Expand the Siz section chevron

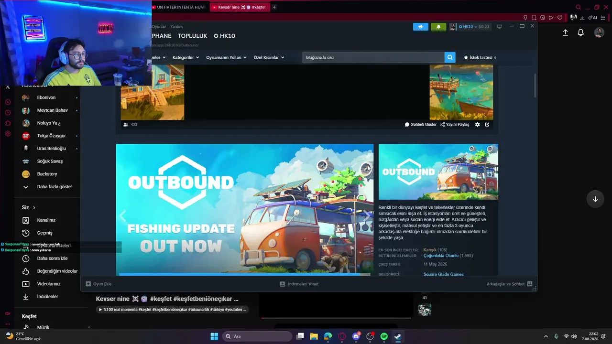pos(34,207)
